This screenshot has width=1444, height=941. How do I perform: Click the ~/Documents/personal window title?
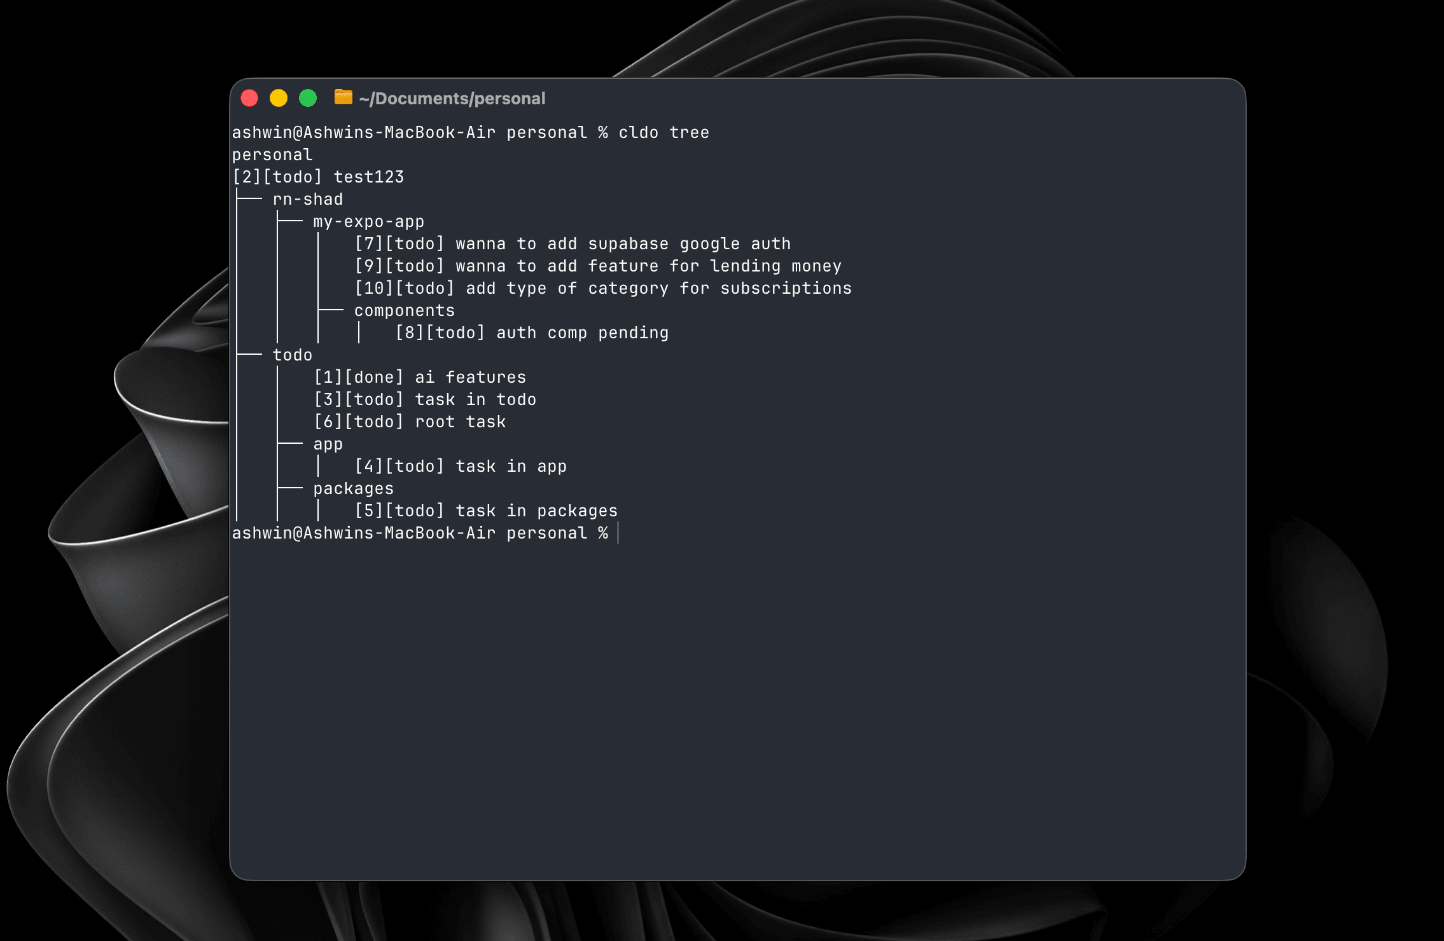click(452, 99)
